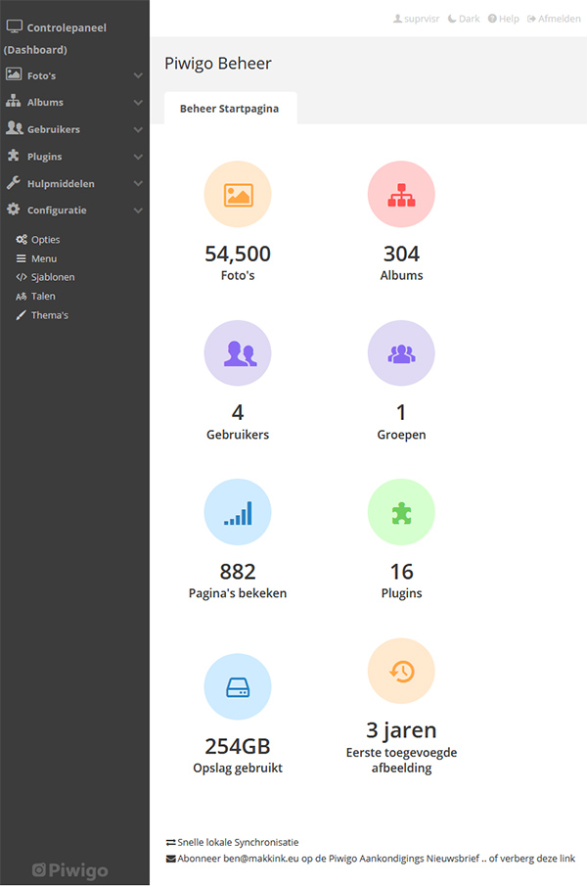Open the orange Foto's circle icon
The width and height of the screenshot is (587, 886).
point(238,194)
